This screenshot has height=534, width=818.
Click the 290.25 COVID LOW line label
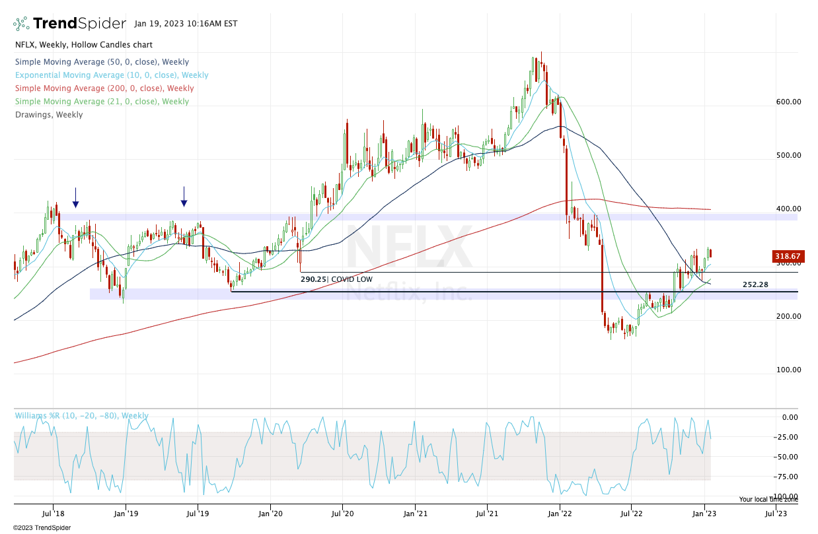336,279
